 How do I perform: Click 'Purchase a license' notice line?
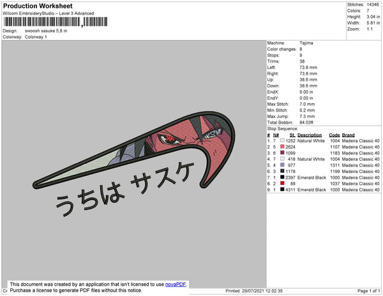(76, 290)
